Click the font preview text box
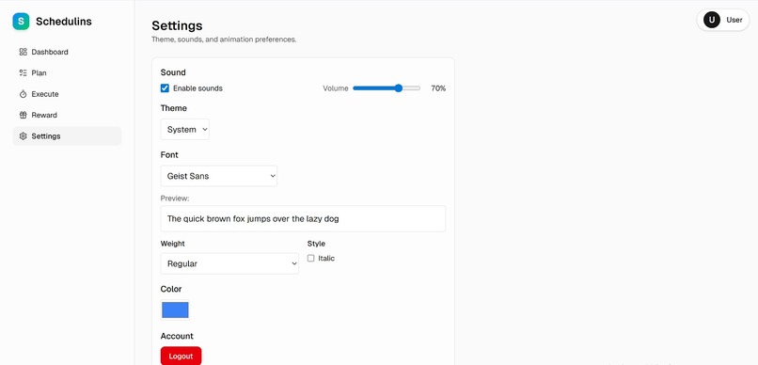This screenshot has height=365, width=758. coord(303,218)
